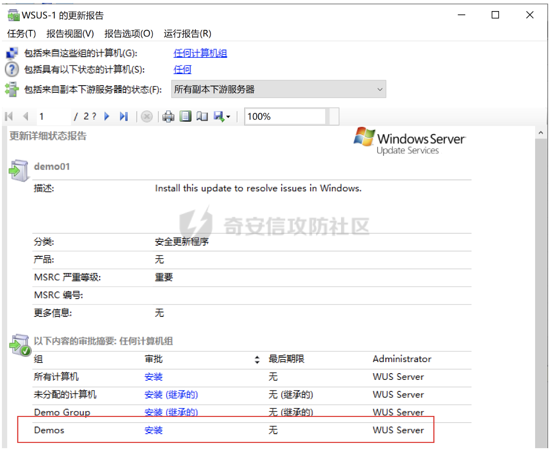
Task: Jump to the last report page
Action: (x=124, y=116)
